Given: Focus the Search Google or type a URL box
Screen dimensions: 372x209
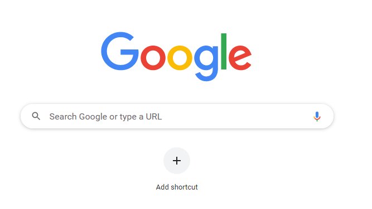Looking at the screenshot, I should point(177,116).
